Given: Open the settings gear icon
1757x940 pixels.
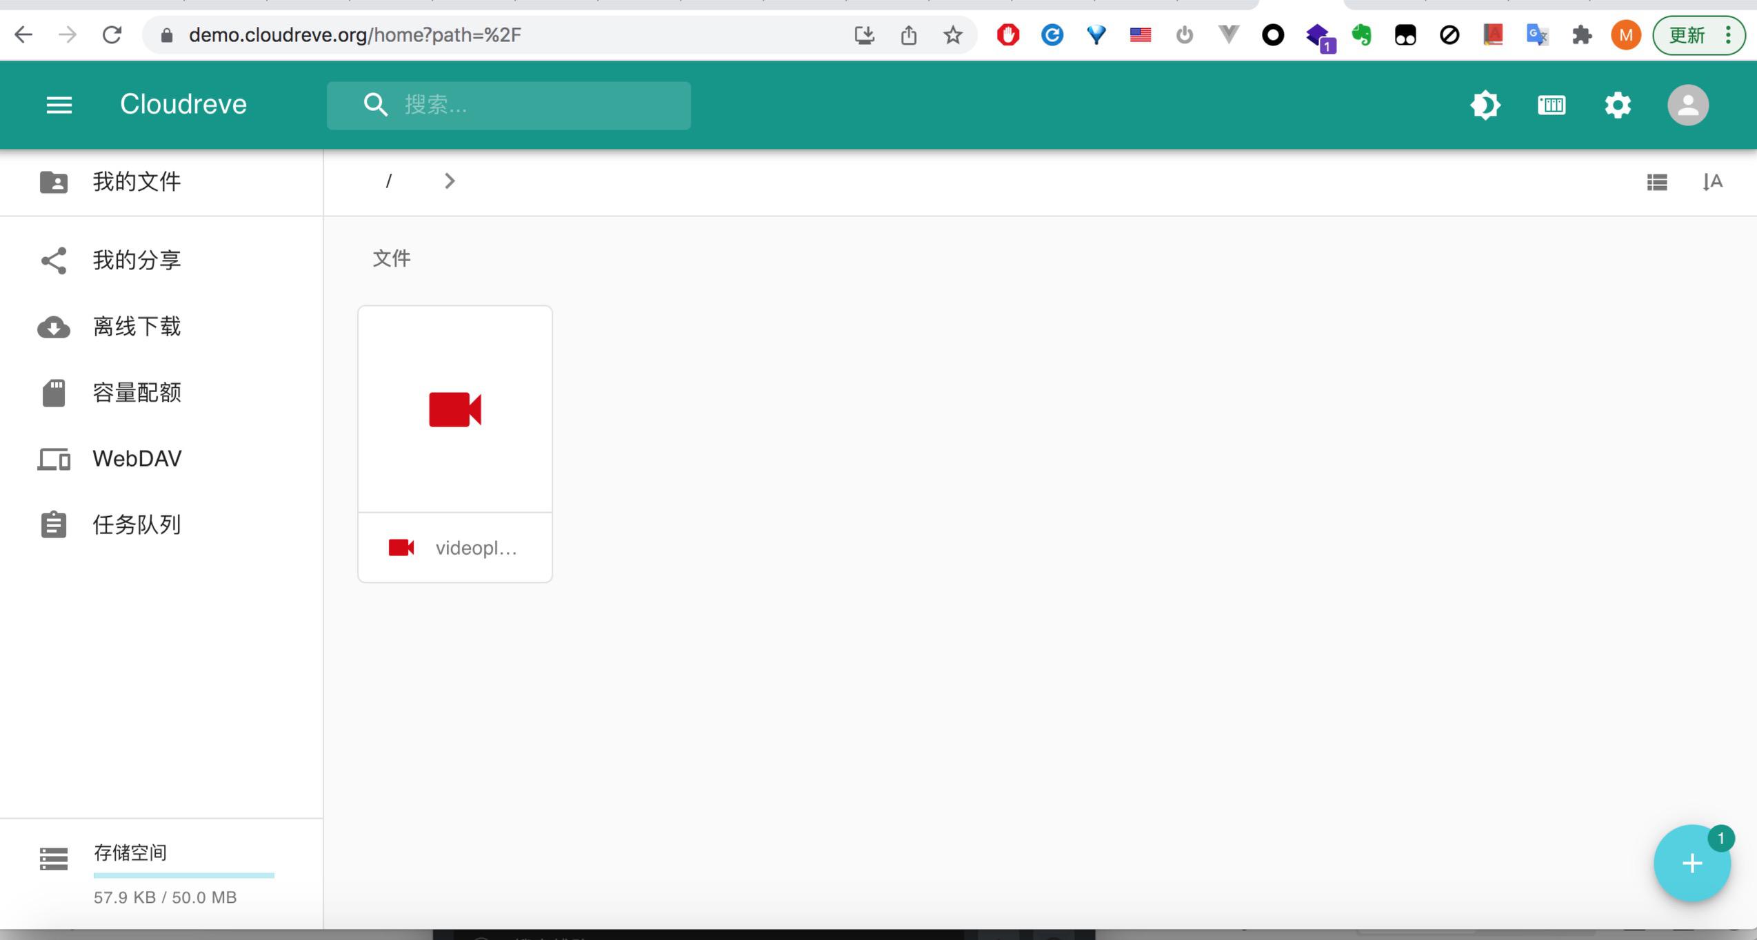Looking at the screenshot, I should coord(1617,105).
